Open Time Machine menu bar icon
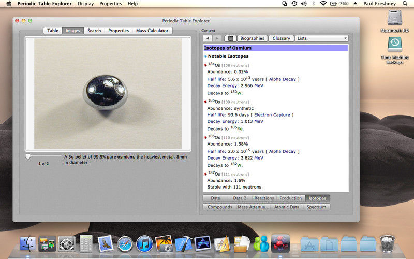The width and height of the screenshot is (414, 259). 294,4
